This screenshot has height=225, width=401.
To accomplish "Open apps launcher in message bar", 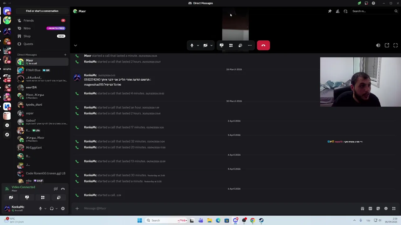I will coord(394,208).
